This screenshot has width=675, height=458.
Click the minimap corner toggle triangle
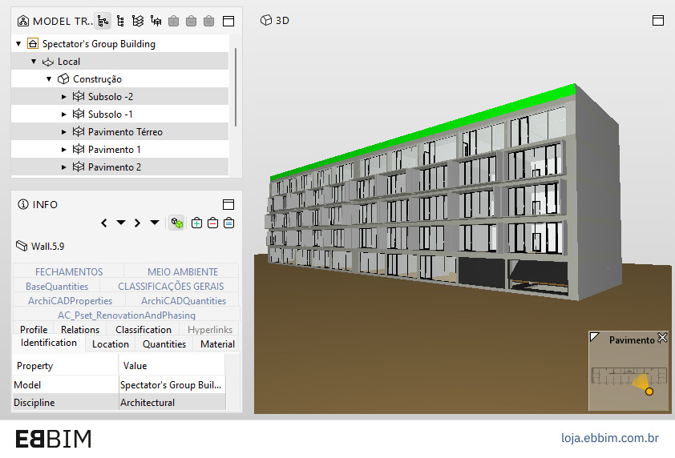pyautogui.click(x=595, y=337)
